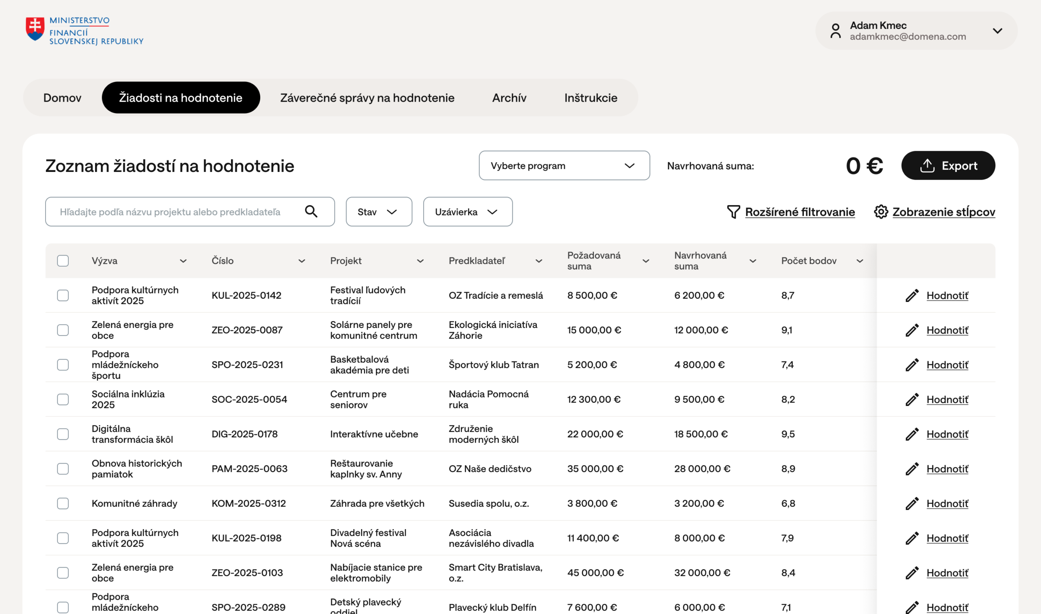Screen dimensions: 1041x614
Task: Click the column settings gear icon
Action: (881, 212)
